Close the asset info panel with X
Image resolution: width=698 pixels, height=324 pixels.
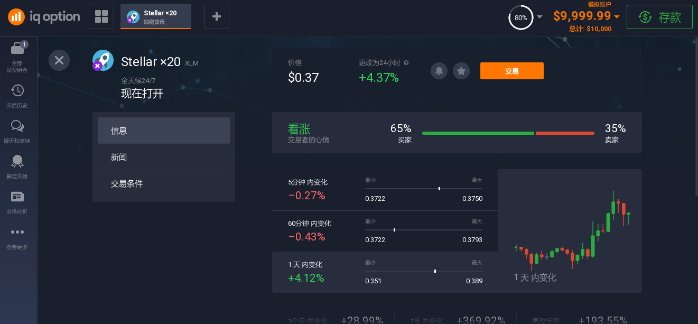pyautogui.click(x=59, y=60)
